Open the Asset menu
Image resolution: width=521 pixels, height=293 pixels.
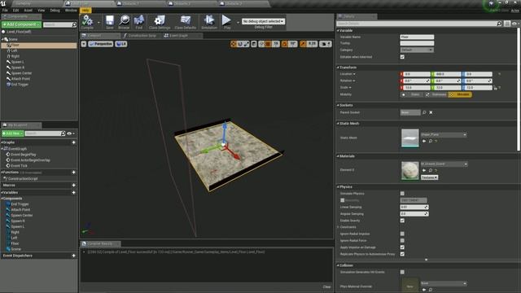point(28,11)
